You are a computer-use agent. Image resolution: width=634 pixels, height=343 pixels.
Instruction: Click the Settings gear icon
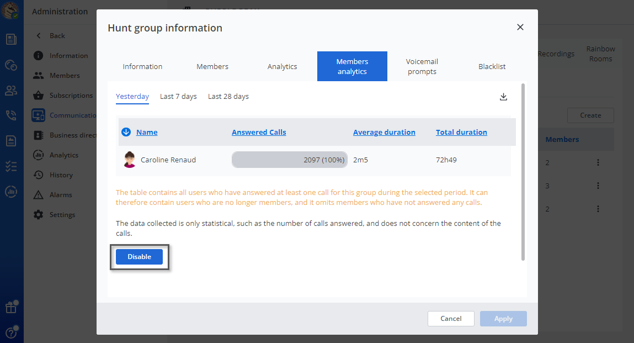tap(38, 215)
